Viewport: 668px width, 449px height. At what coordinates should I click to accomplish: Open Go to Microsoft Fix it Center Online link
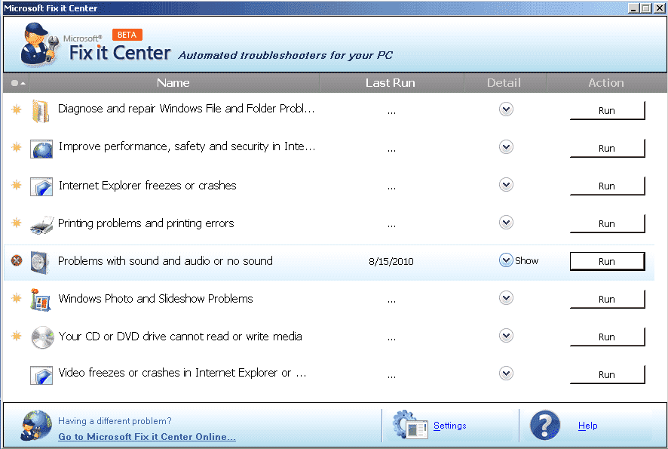click(147, 437)
